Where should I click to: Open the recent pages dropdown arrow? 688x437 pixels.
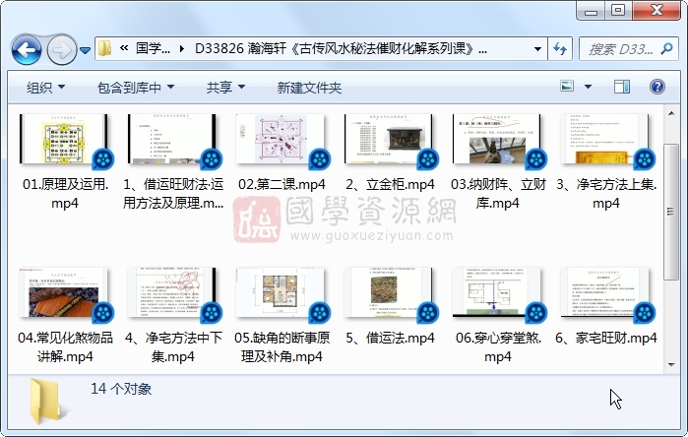click(x=86, y=49)
